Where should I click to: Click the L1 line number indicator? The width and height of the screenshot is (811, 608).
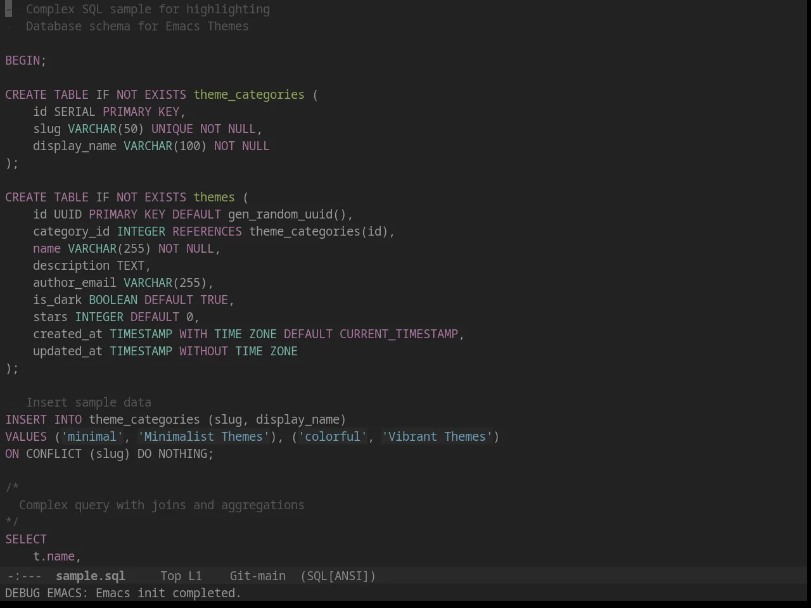195,576
